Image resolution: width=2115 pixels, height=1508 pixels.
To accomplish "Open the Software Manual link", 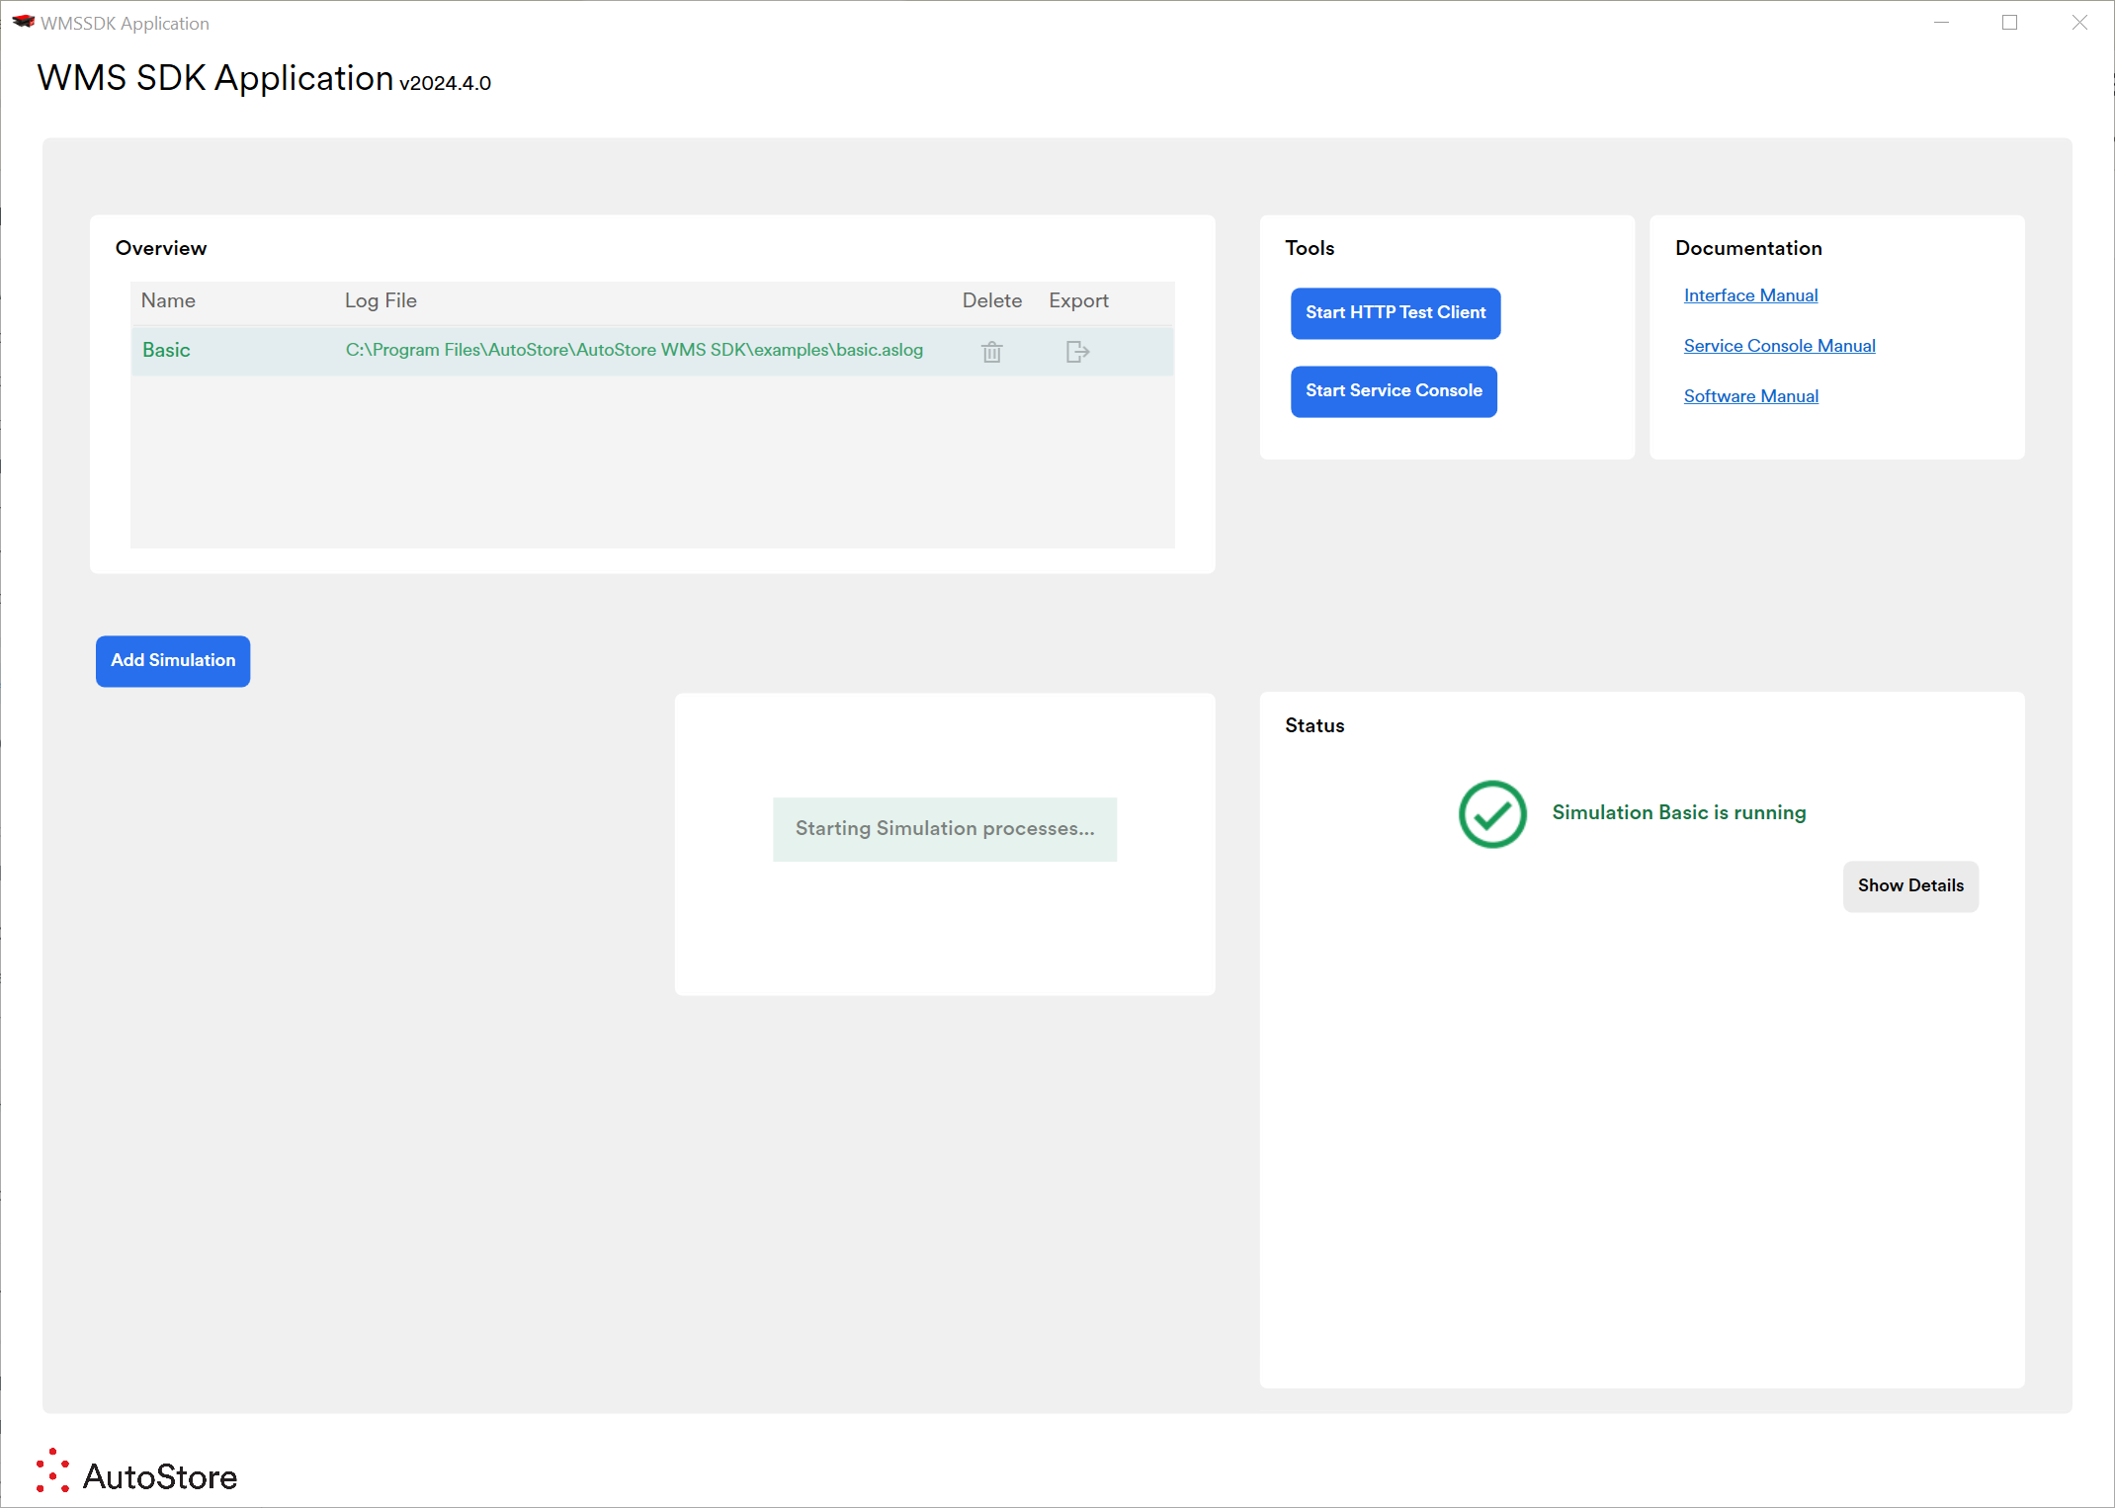I will tap(1750, 396).
